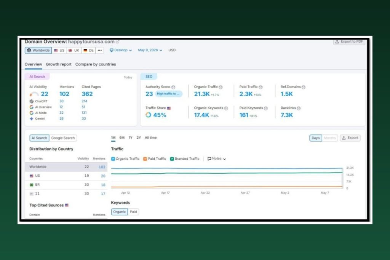
Task: Select the UK country filter
Action: pyautogui.click(x=74, y=50)
